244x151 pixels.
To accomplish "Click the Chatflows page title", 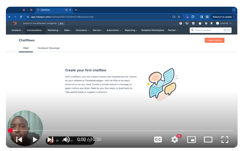I will tap(27, 40).
